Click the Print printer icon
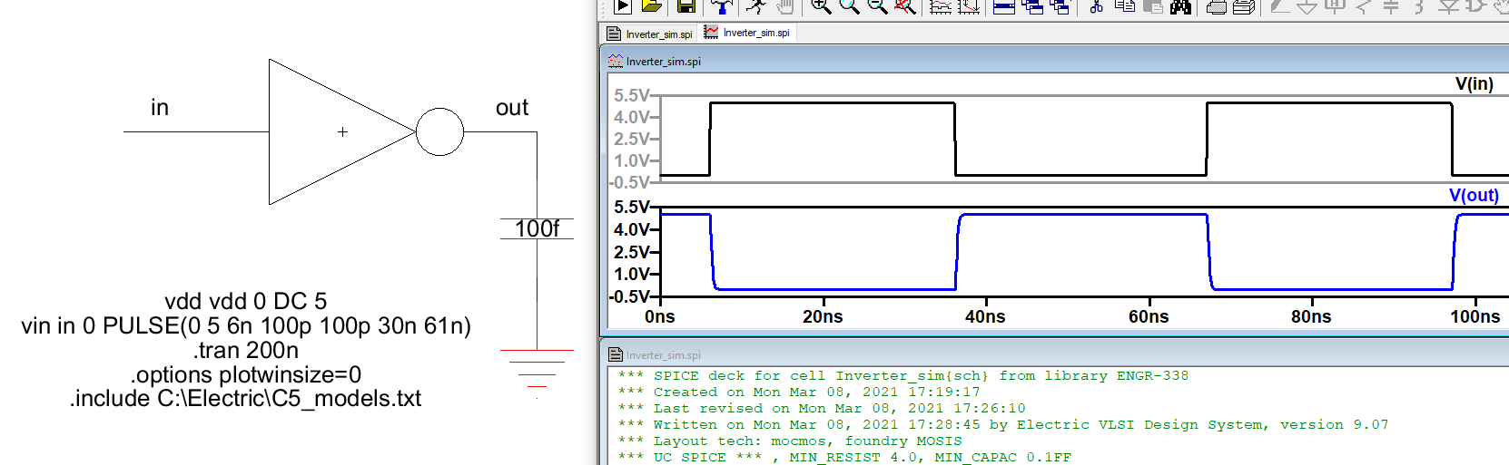This screenshot has height=465, width=1509. 1217,6
